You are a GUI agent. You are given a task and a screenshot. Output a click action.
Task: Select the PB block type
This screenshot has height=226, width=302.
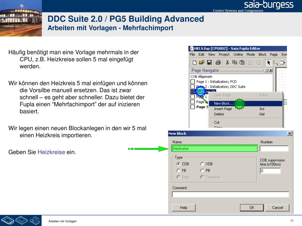(x=202, y=170)
